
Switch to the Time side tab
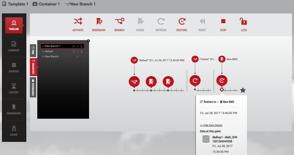click(33, 50)
